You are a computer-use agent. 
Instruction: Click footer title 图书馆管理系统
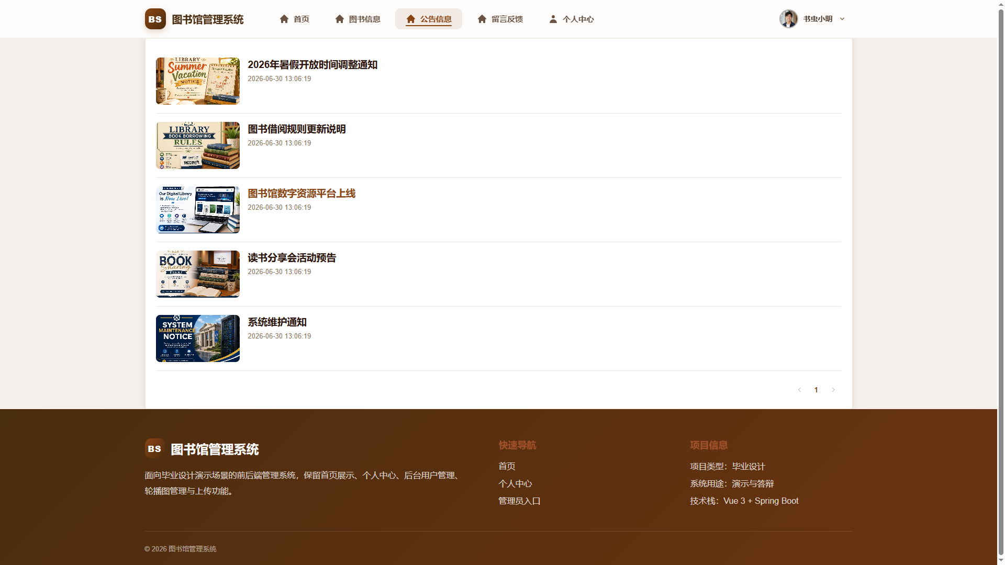(x=215, y=449)
